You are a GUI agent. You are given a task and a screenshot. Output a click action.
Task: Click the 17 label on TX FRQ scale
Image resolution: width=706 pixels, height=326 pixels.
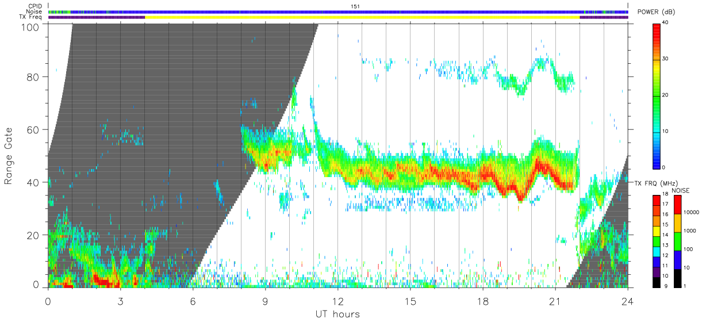pos(666,204)
